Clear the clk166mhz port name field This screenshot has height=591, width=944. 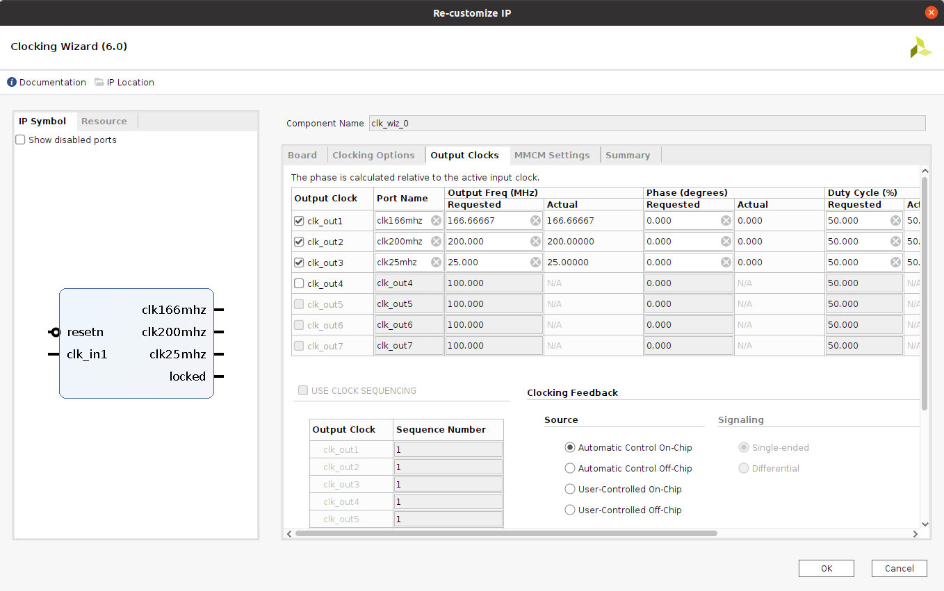[x=436, y=221]
